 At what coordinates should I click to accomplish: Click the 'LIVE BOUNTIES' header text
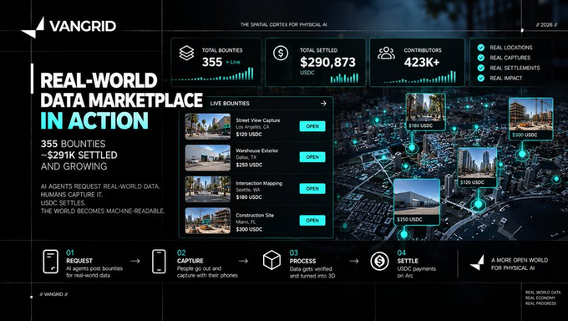click(230, 104)
